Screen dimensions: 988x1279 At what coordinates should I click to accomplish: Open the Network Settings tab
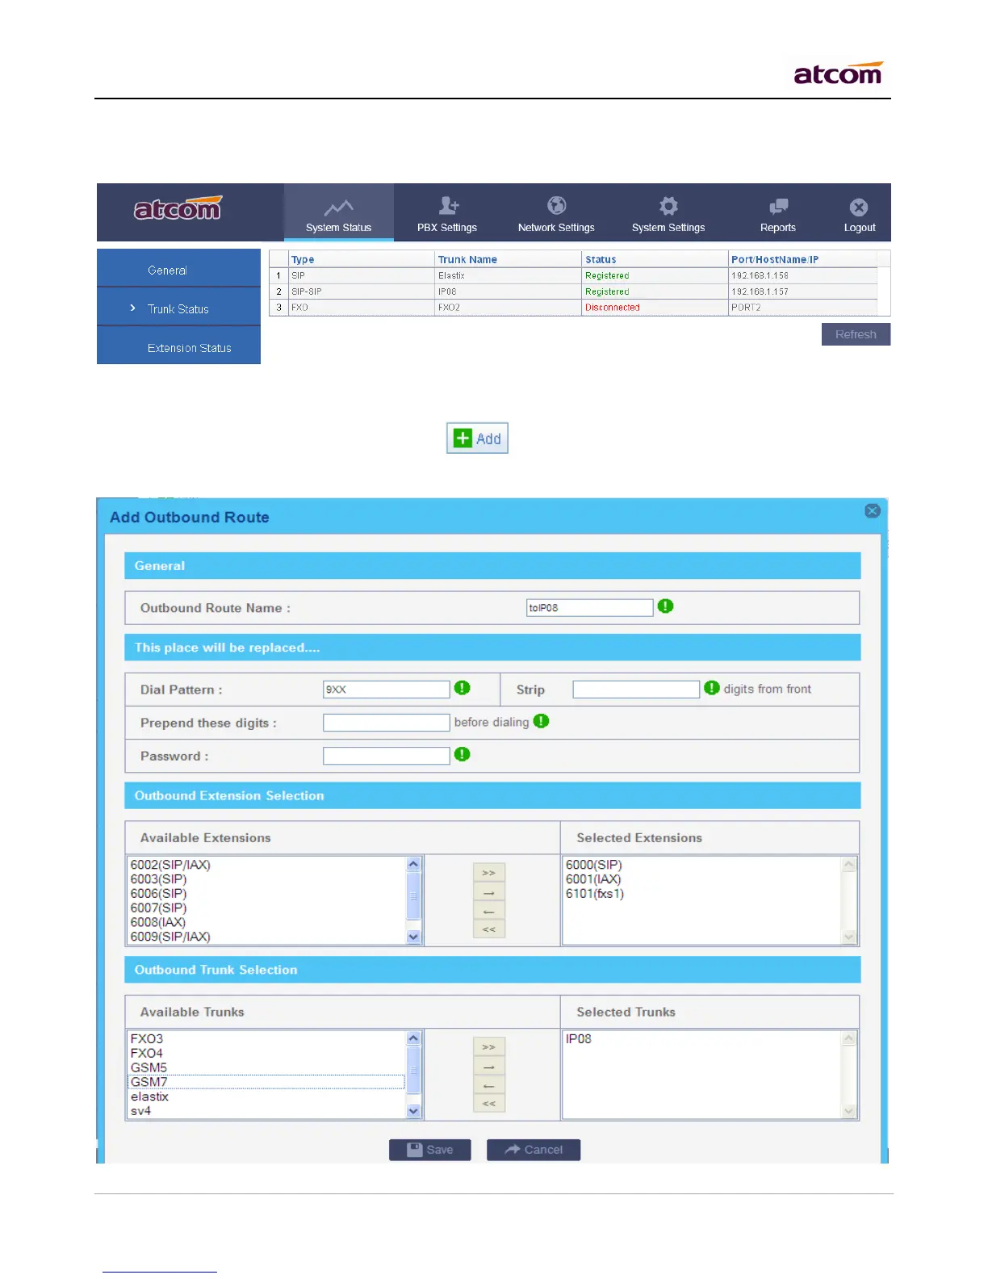[x=556, y=212]
